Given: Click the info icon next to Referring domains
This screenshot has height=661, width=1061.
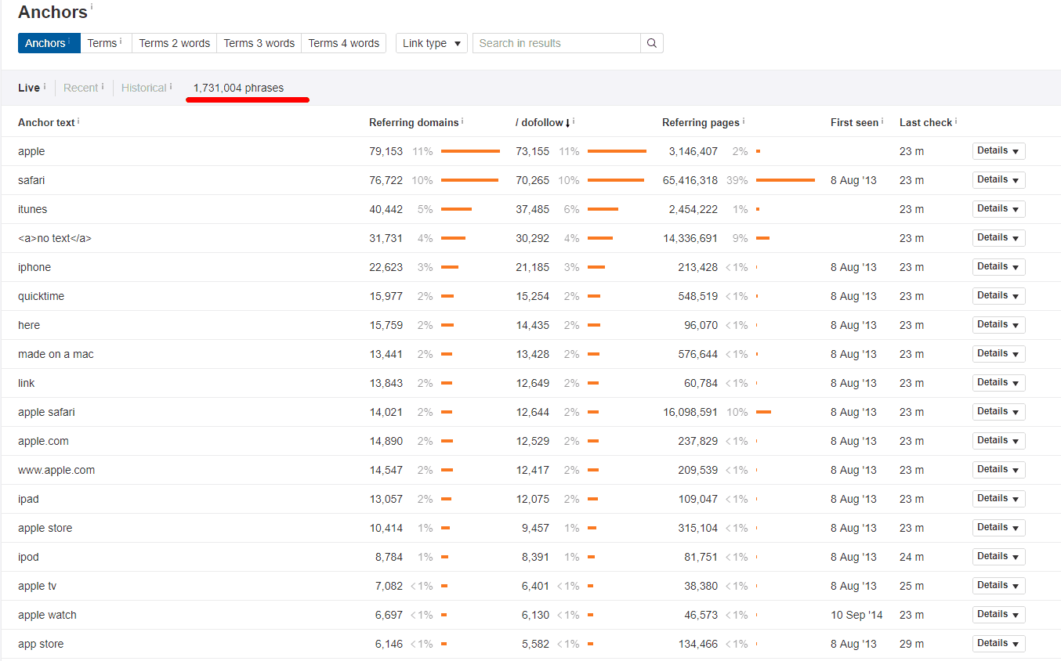Looking at the screenshot, I should (x=464, y=119).
